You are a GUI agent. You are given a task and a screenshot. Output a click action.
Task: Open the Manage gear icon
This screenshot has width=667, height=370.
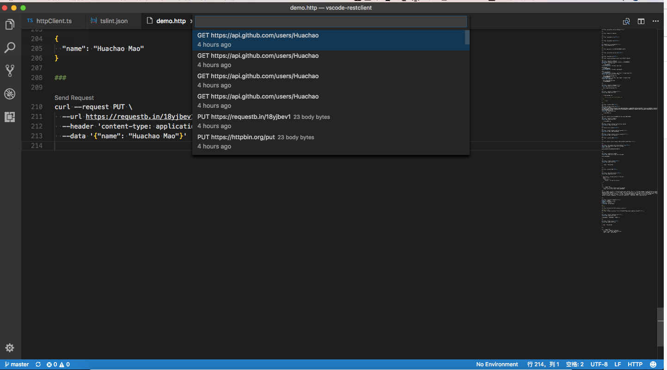click(x=10, y=348)
